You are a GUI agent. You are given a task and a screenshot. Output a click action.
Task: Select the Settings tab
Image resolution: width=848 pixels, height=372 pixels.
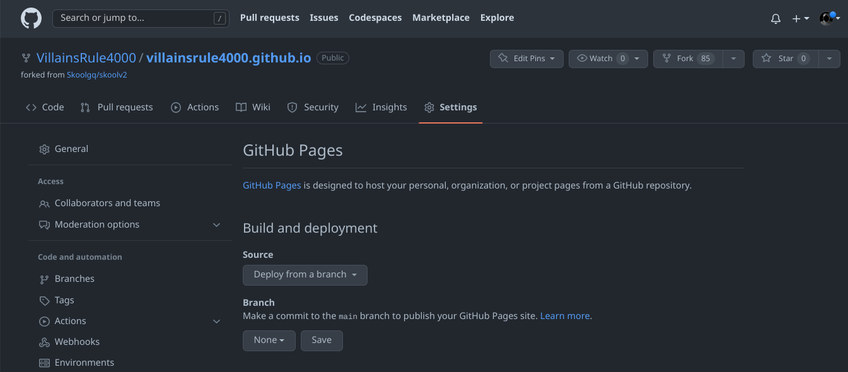click(x=451, y=107)
